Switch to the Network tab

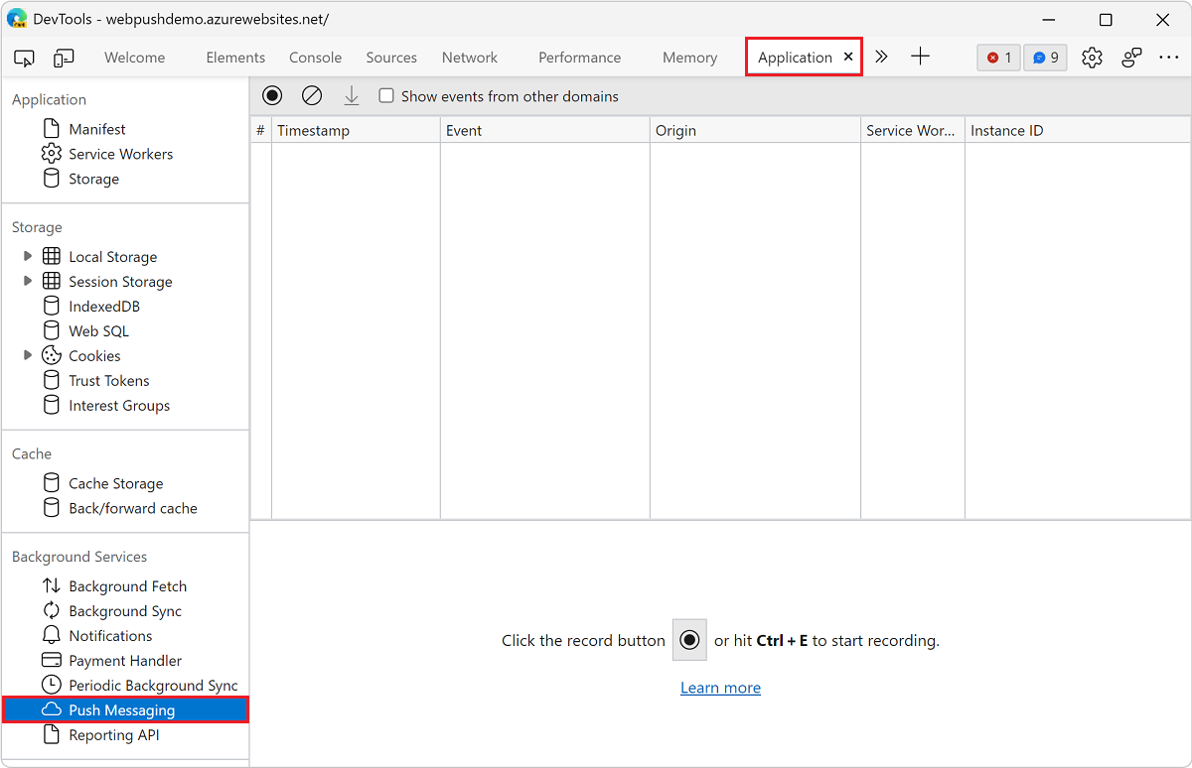point(469,58)
